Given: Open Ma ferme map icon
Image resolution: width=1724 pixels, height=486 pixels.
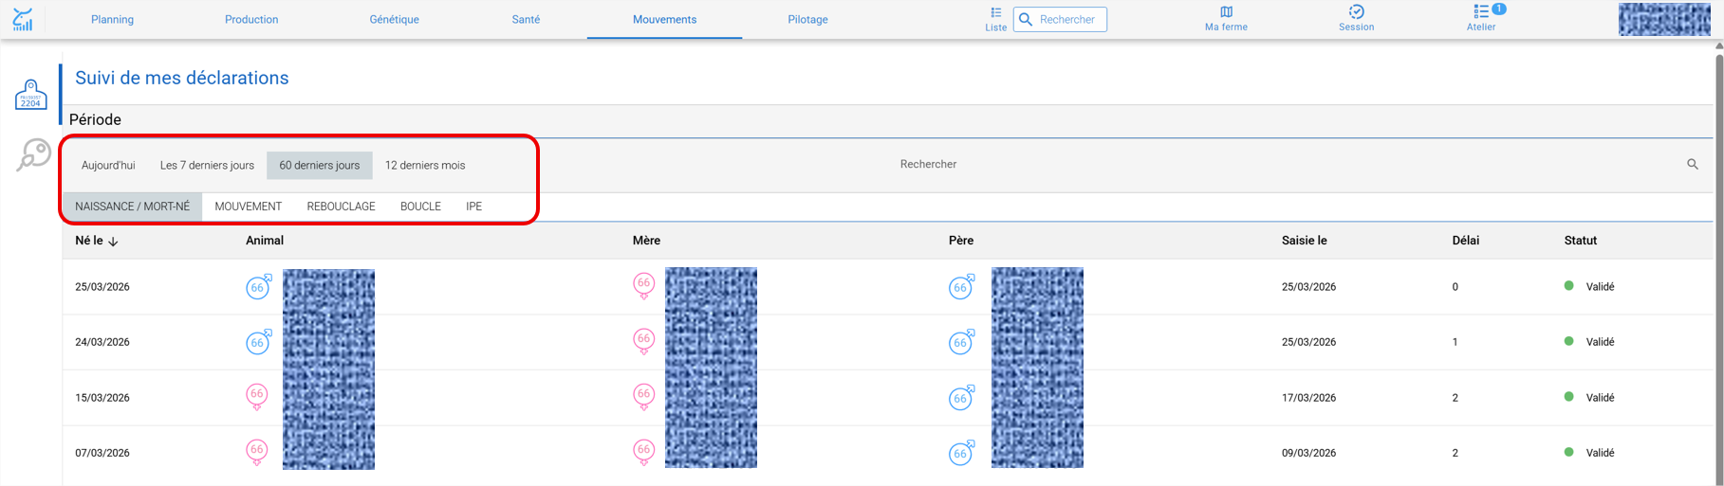Looking at the screenshot, I should click(1226, 12).
